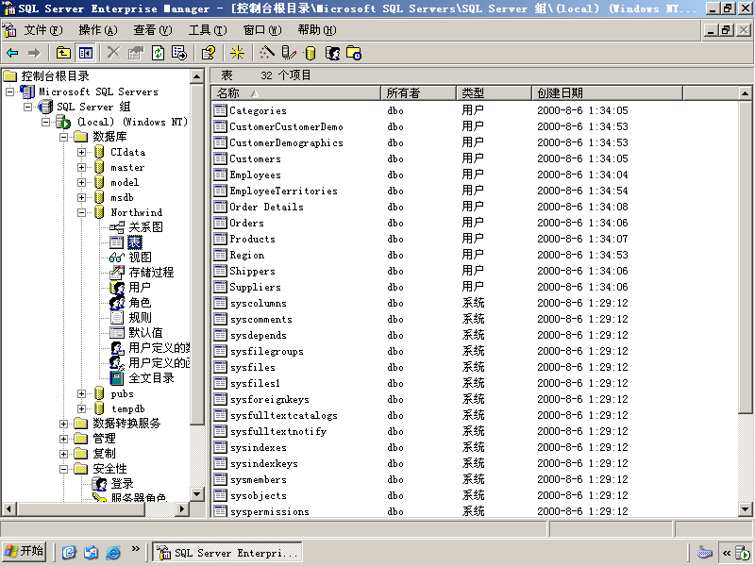The width and height of the screenshot is (755, 566).
Task: Collapse the Microsoft SQL Servers node
Action: [x=10, y=92]
